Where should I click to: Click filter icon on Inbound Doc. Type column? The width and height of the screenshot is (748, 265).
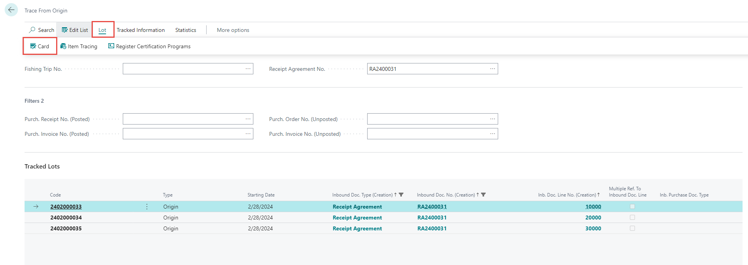(x=401, y=195)
